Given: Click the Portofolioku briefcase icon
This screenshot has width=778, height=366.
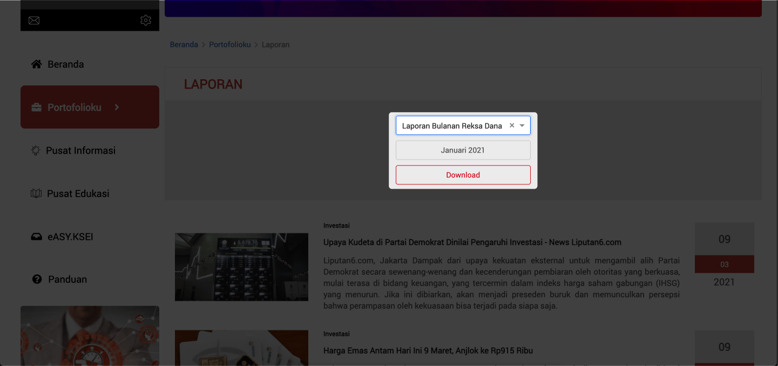Looking at the screenshot, I should [x=36, y=107].
